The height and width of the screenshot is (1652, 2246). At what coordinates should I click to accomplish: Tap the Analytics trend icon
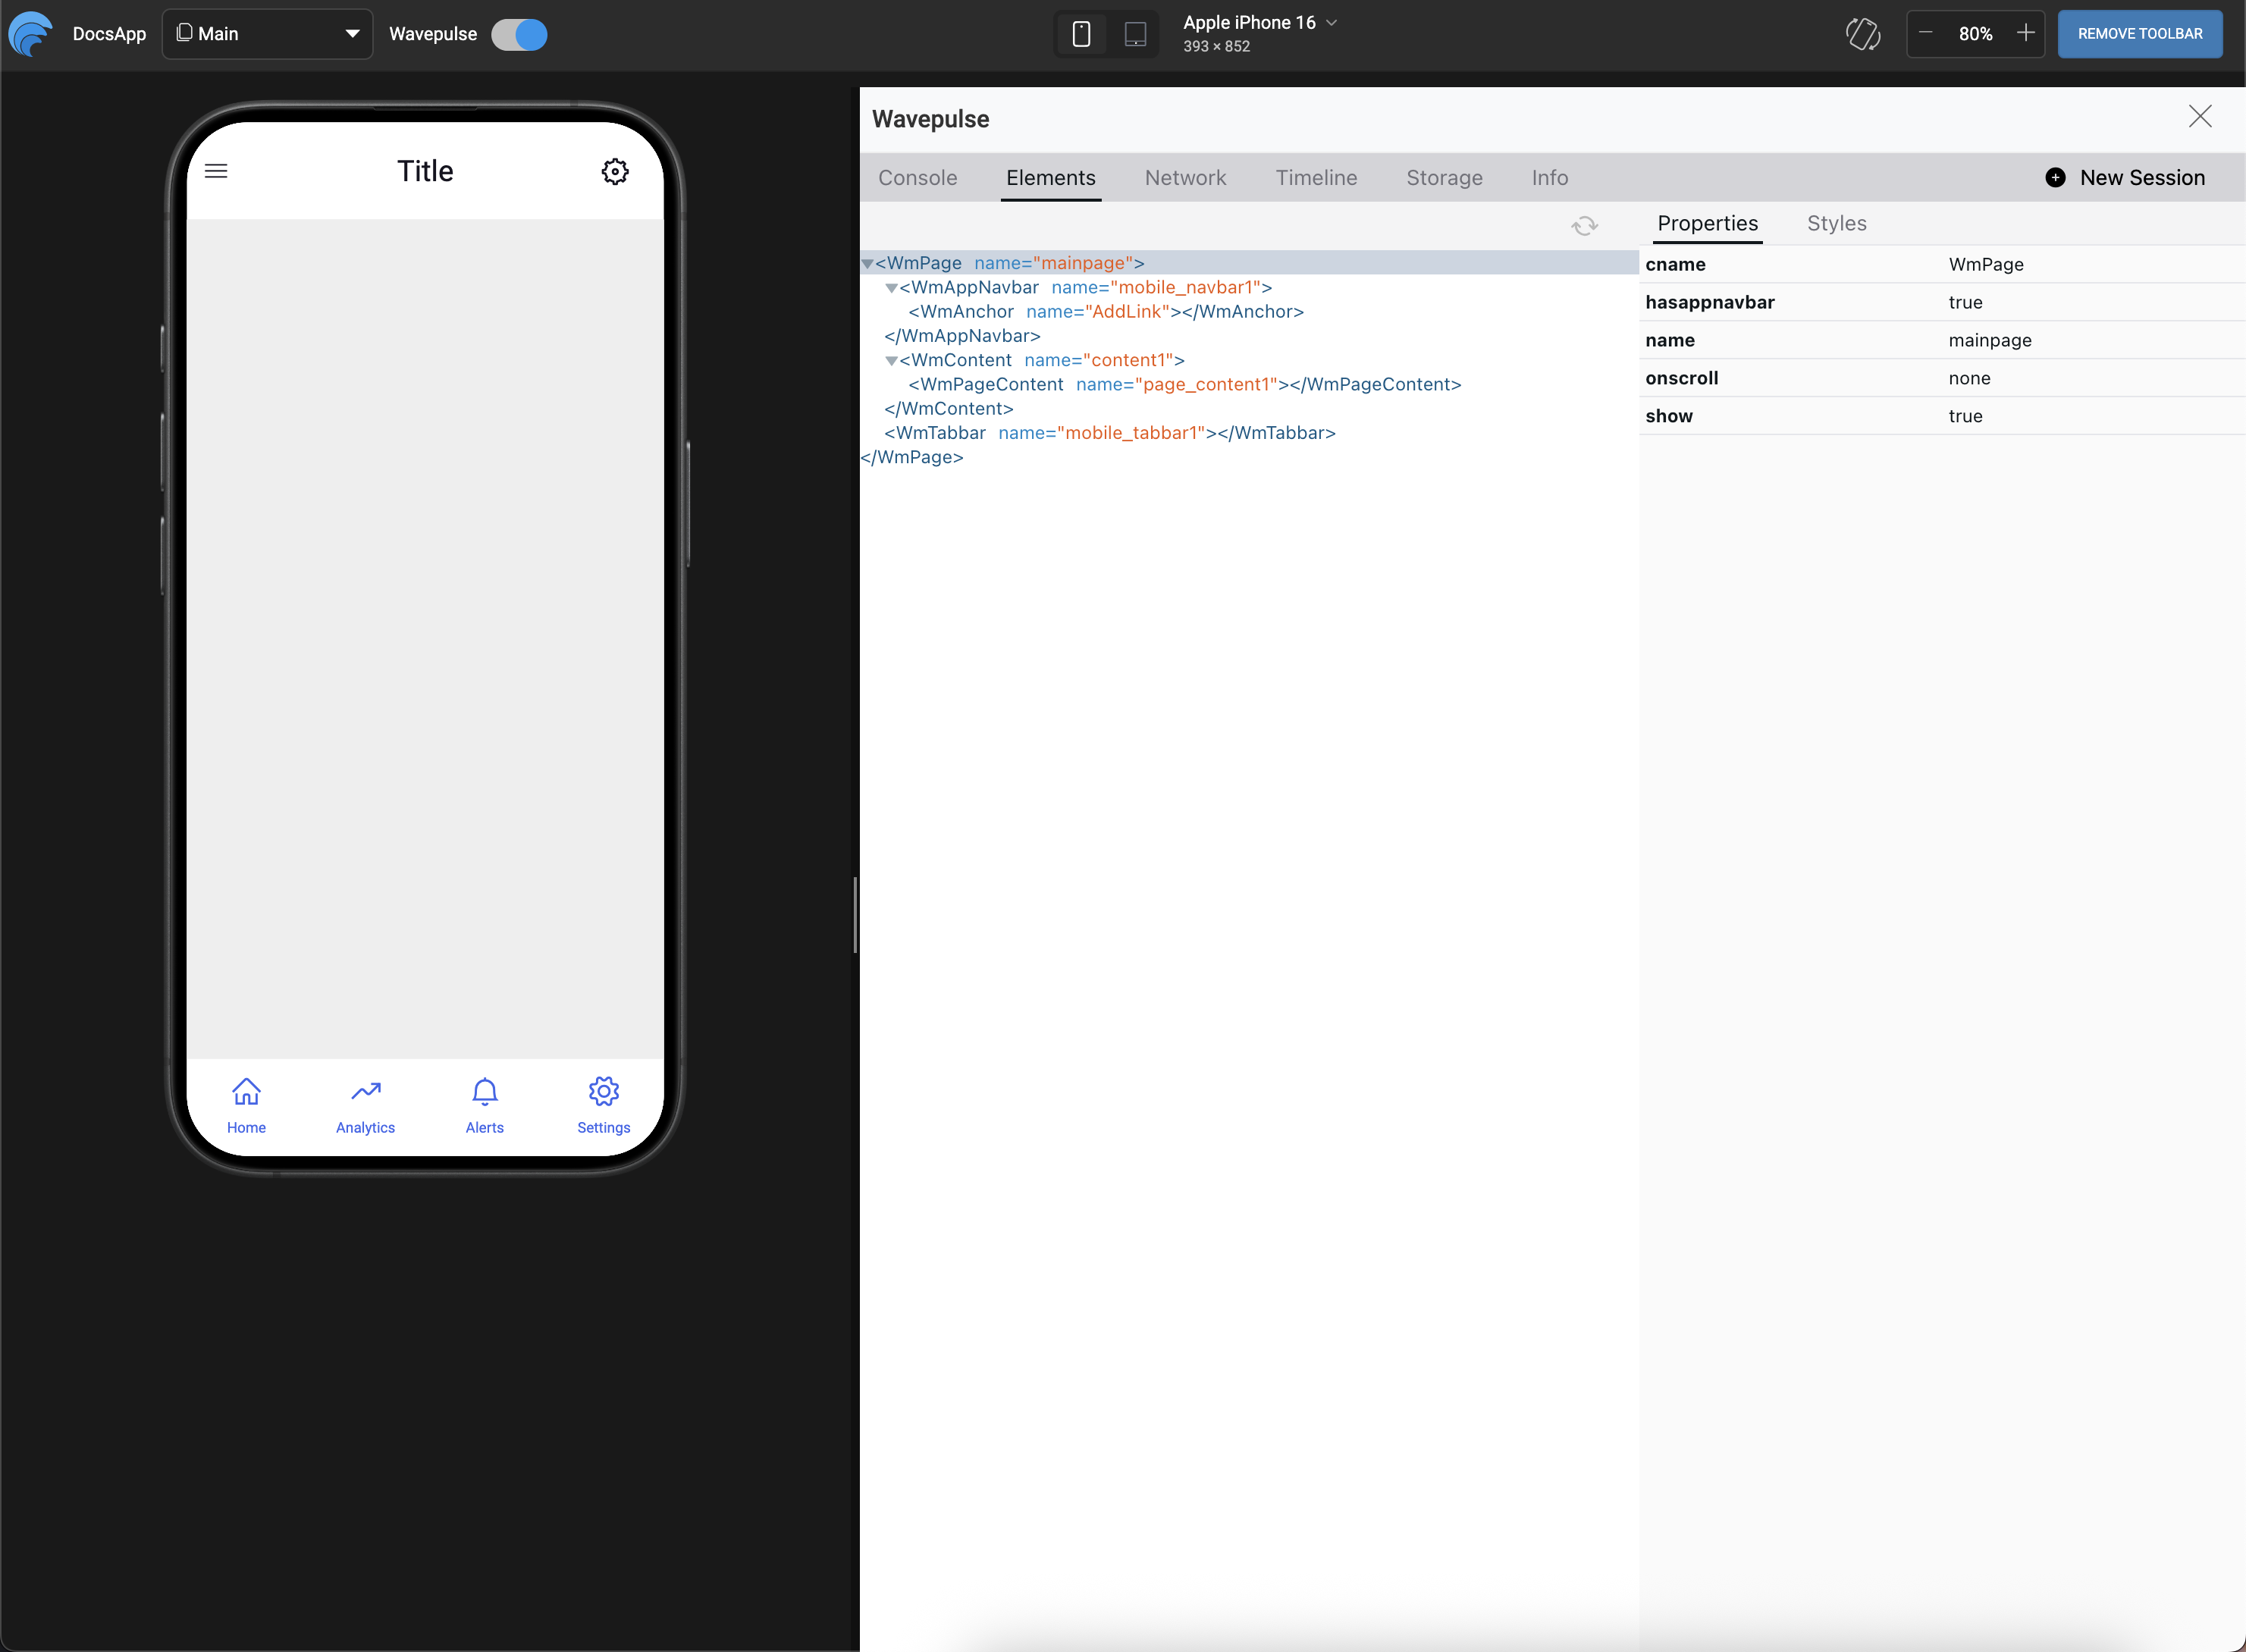(x=366, y=1091)
